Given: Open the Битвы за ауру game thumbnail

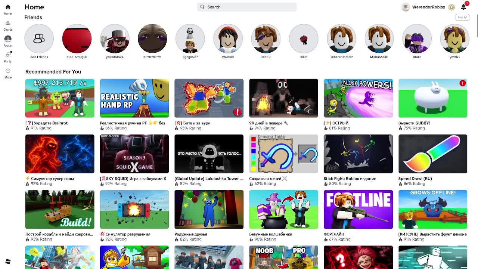Looking at the screenshot, I should point(209,98).
